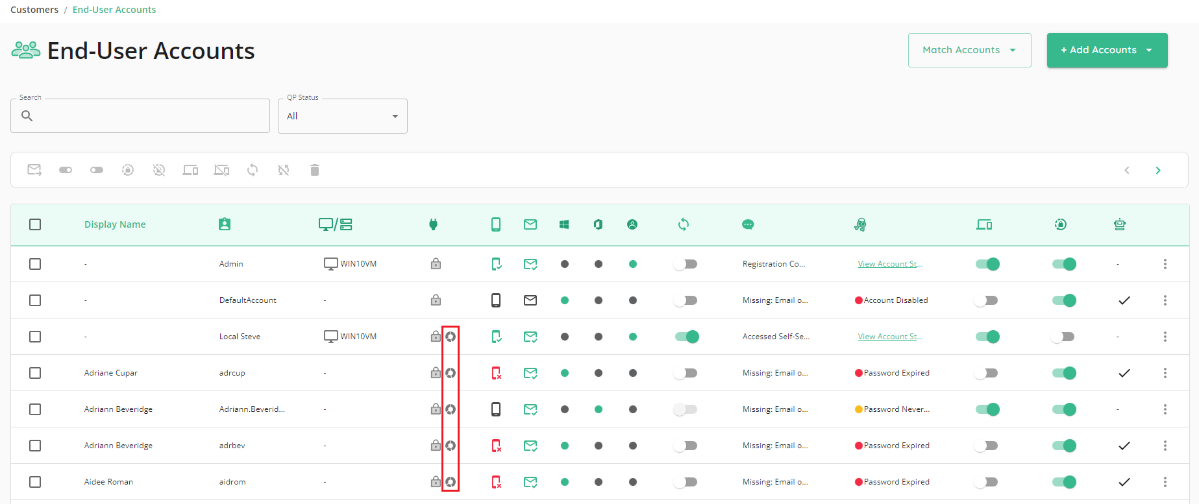Click the previous page arrow
This screenshot has height=504, width=1199.
pos(1127,170)
